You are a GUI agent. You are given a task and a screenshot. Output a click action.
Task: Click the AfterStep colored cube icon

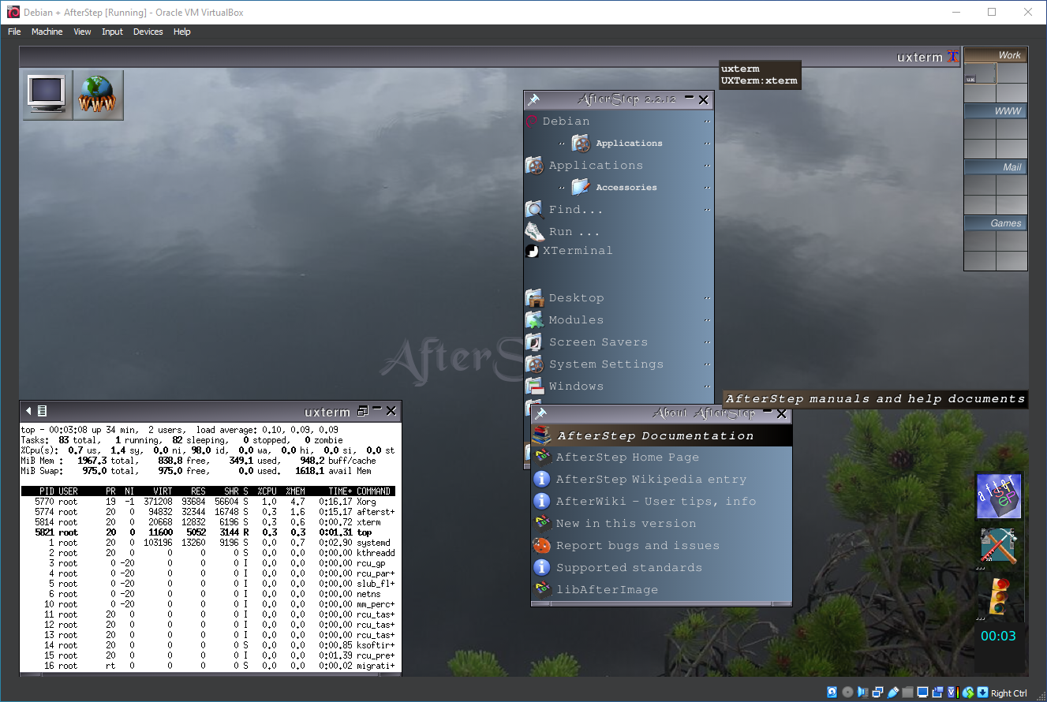[x=998, y=496]
